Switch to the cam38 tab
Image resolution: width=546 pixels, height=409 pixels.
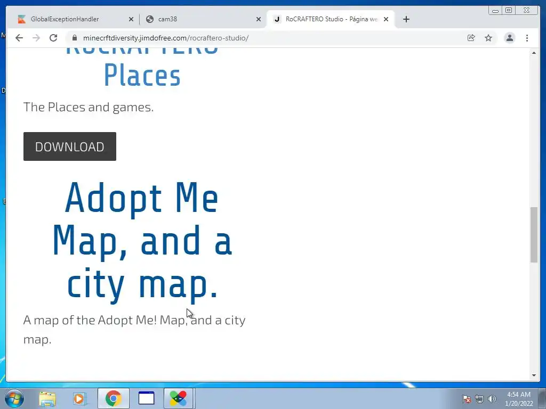tap(203, 19)
